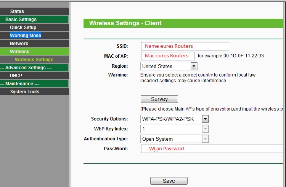Click the SSID input field

tap(185, 46)
